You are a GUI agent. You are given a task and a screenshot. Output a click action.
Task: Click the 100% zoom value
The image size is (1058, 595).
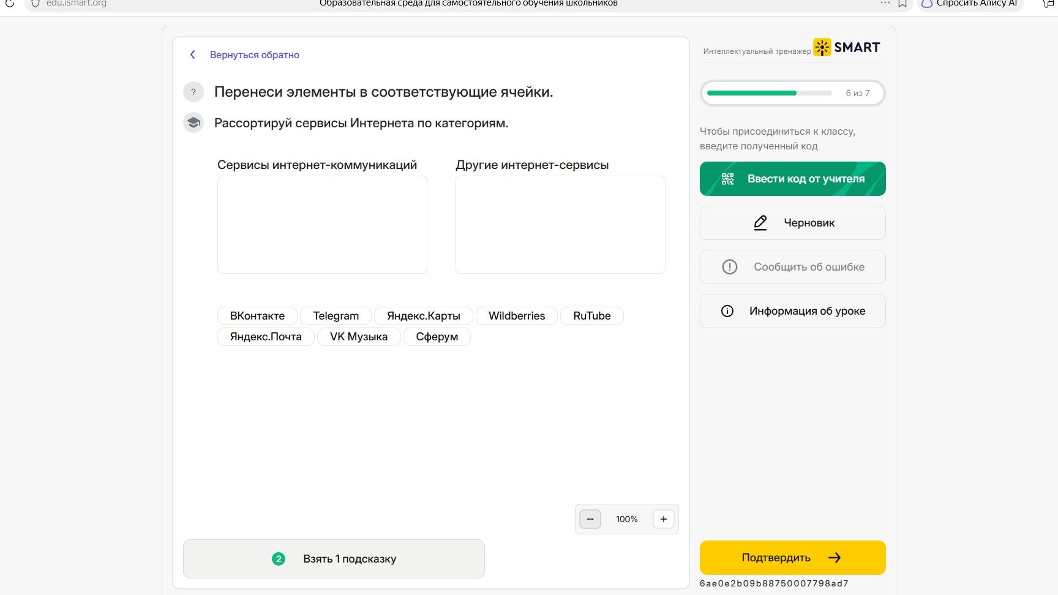(627, 519)
